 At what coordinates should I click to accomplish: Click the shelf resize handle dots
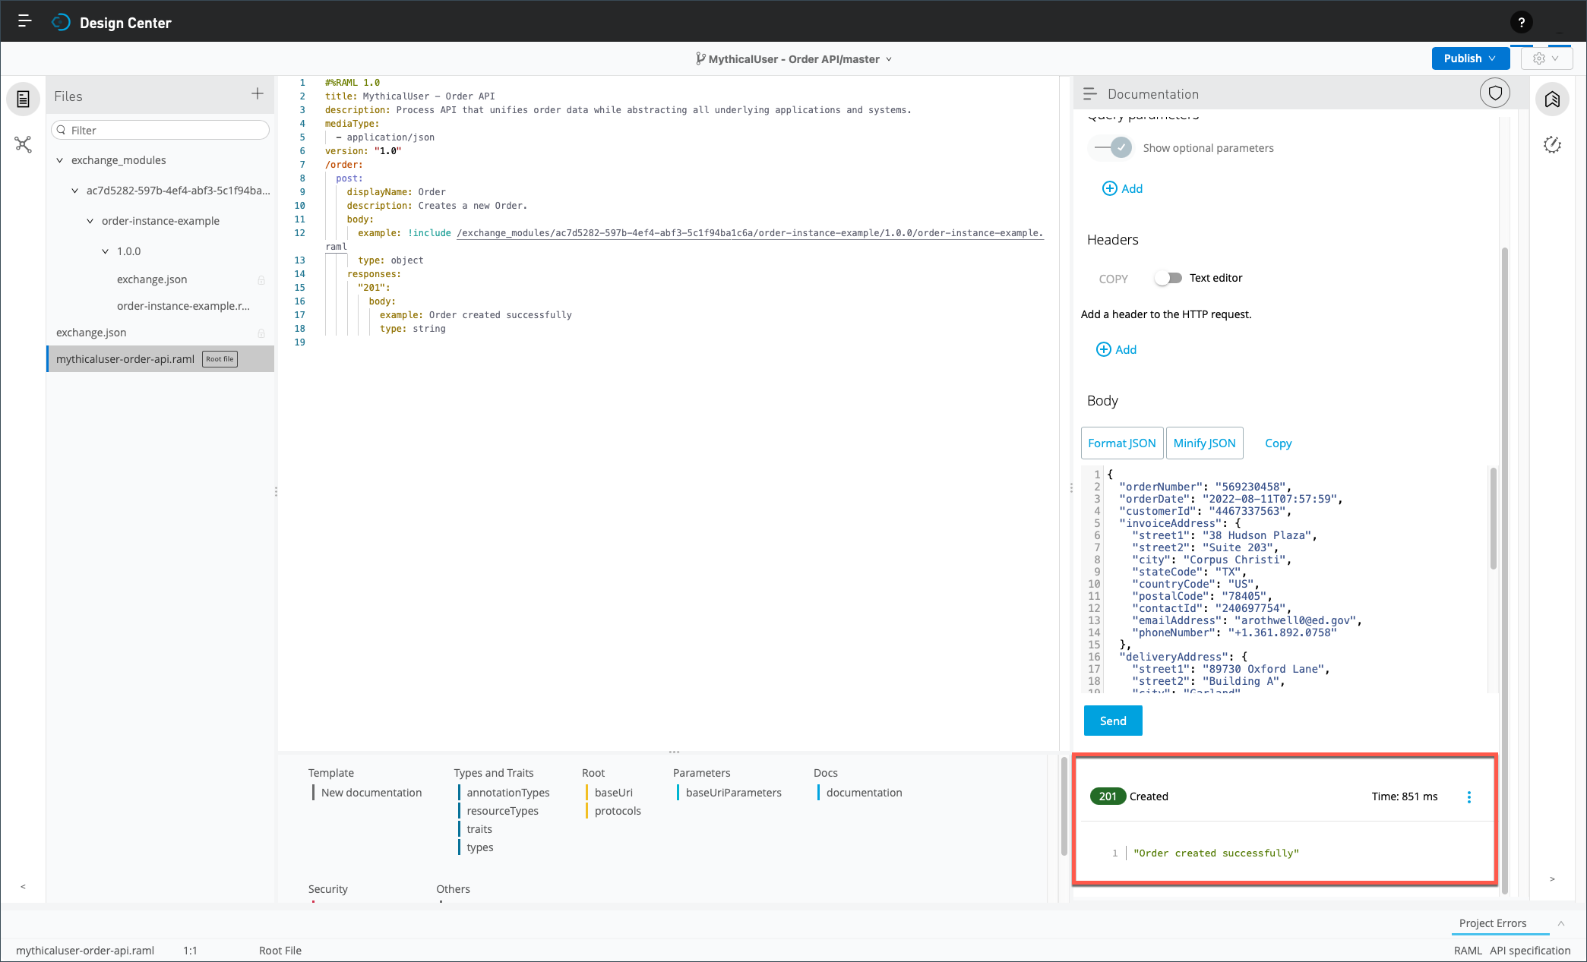tap(674, 752)
